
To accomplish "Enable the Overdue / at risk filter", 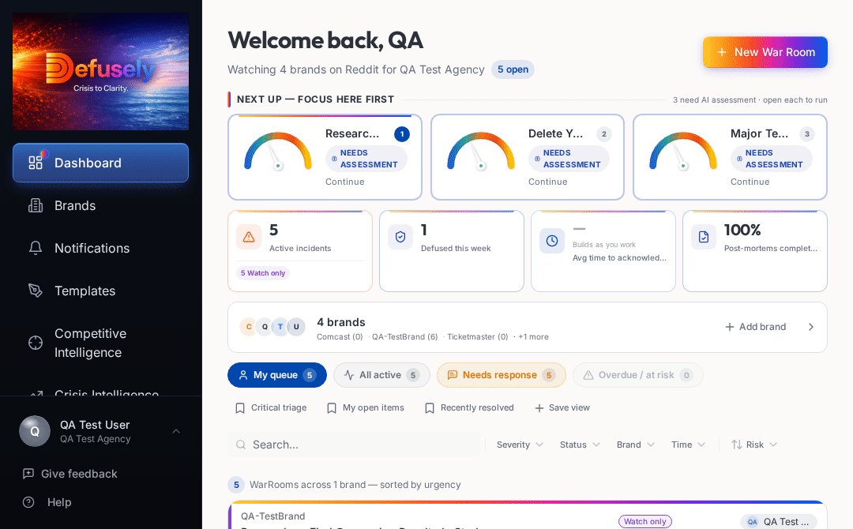I will (638, 375).
